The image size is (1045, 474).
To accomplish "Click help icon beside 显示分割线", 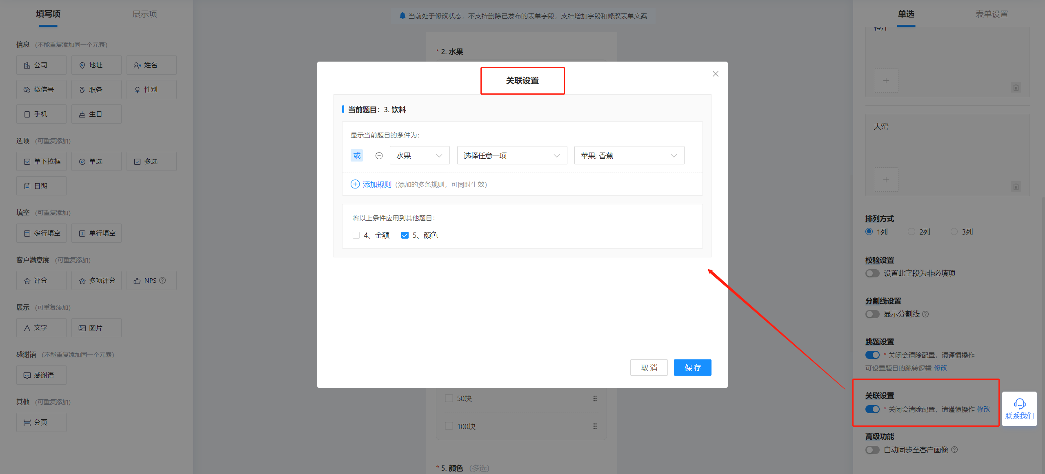I will [925, 314].
